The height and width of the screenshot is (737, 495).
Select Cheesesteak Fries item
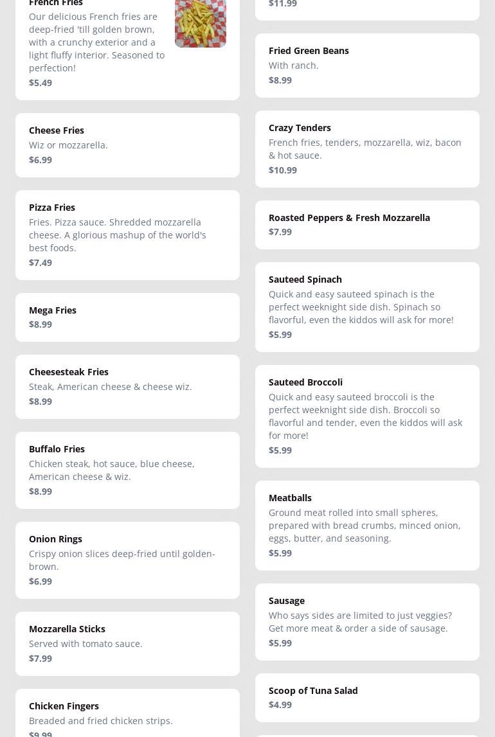click(127, 387)
